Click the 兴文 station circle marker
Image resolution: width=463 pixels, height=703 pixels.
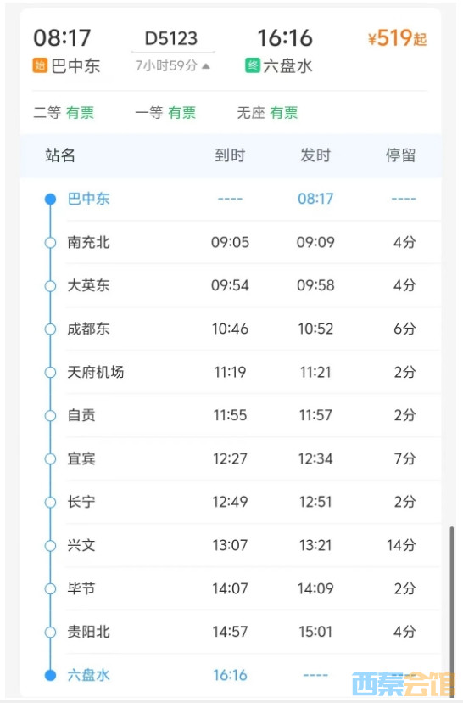coord(50,545)
